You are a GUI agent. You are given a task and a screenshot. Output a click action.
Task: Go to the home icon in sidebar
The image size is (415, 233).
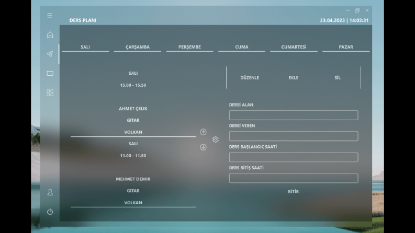(50, 34)
